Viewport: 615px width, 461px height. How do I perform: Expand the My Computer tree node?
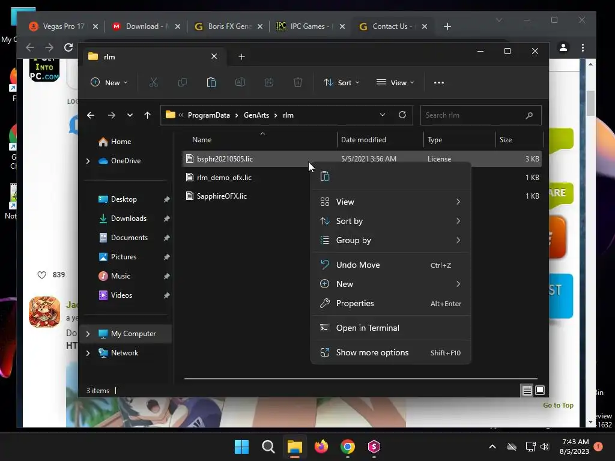(x=88, y=334)
